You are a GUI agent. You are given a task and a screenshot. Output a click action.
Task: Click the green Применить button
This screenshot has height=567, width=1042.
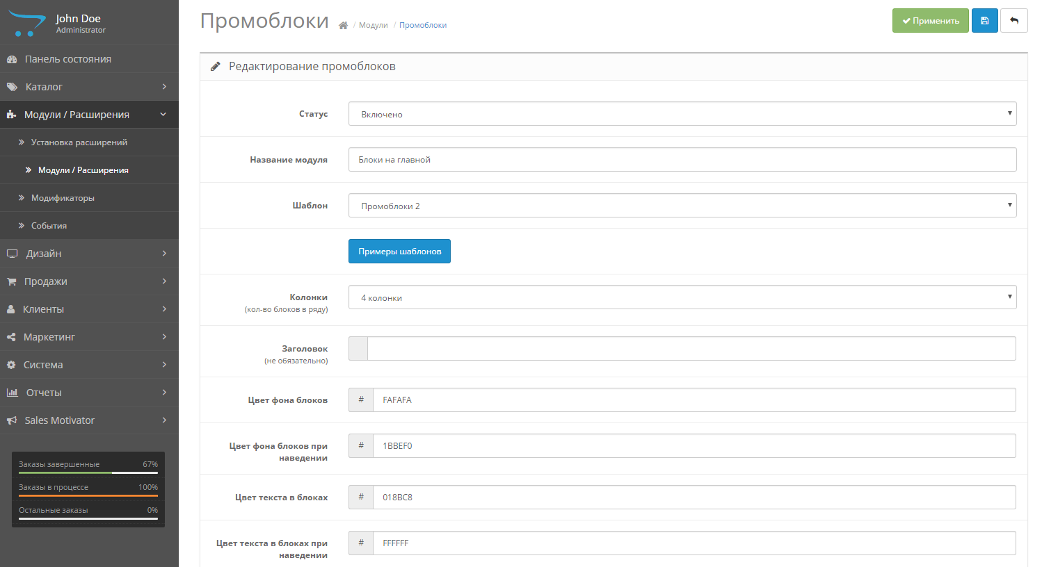pyautogui.click(x=930, y=21)
